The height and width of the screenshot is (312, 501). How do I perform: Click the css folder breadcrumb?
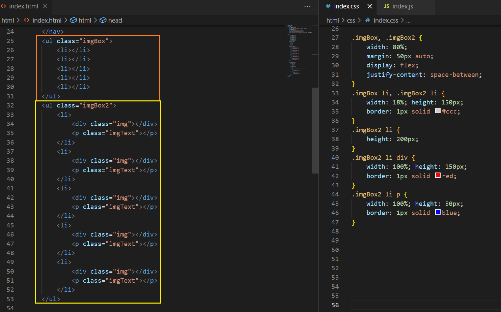pos(351,21)
